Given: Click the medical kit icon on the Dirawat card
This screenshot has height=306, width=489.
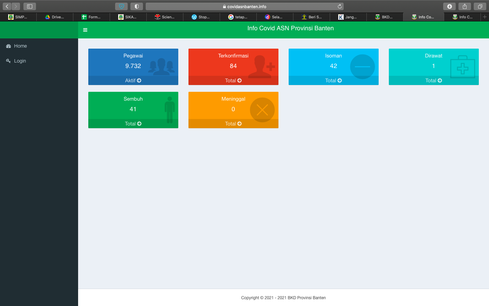Looking at the screenshot, I should pyautogui.click(x=463, y=67).
